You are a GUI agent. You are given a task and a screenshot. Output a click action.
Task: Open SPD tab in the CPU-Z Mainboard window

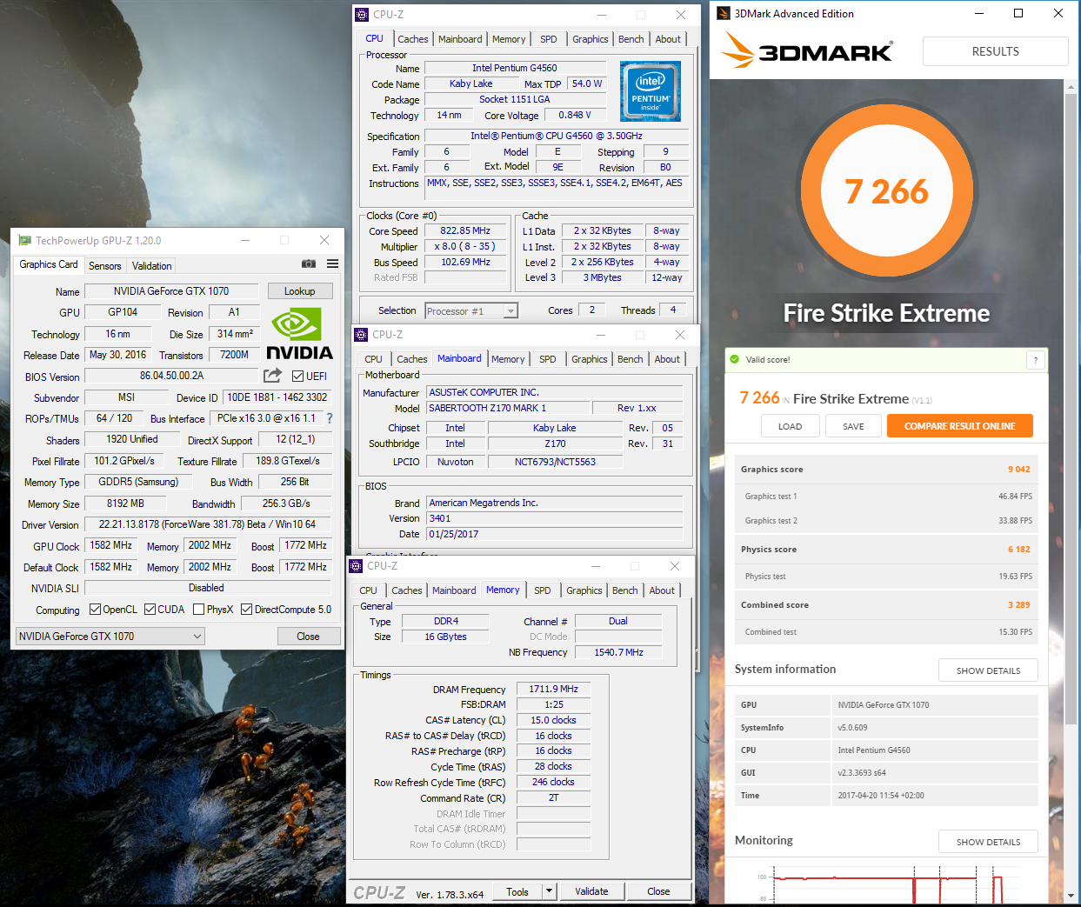[x=548, y=359]
